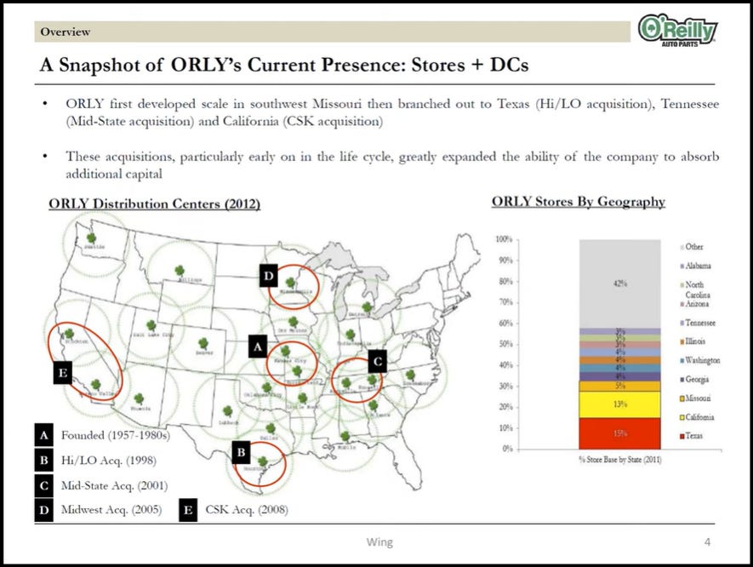Click map label C over Tennessee
The width and height of the screenshot is (753, 567).
[378, 361]
